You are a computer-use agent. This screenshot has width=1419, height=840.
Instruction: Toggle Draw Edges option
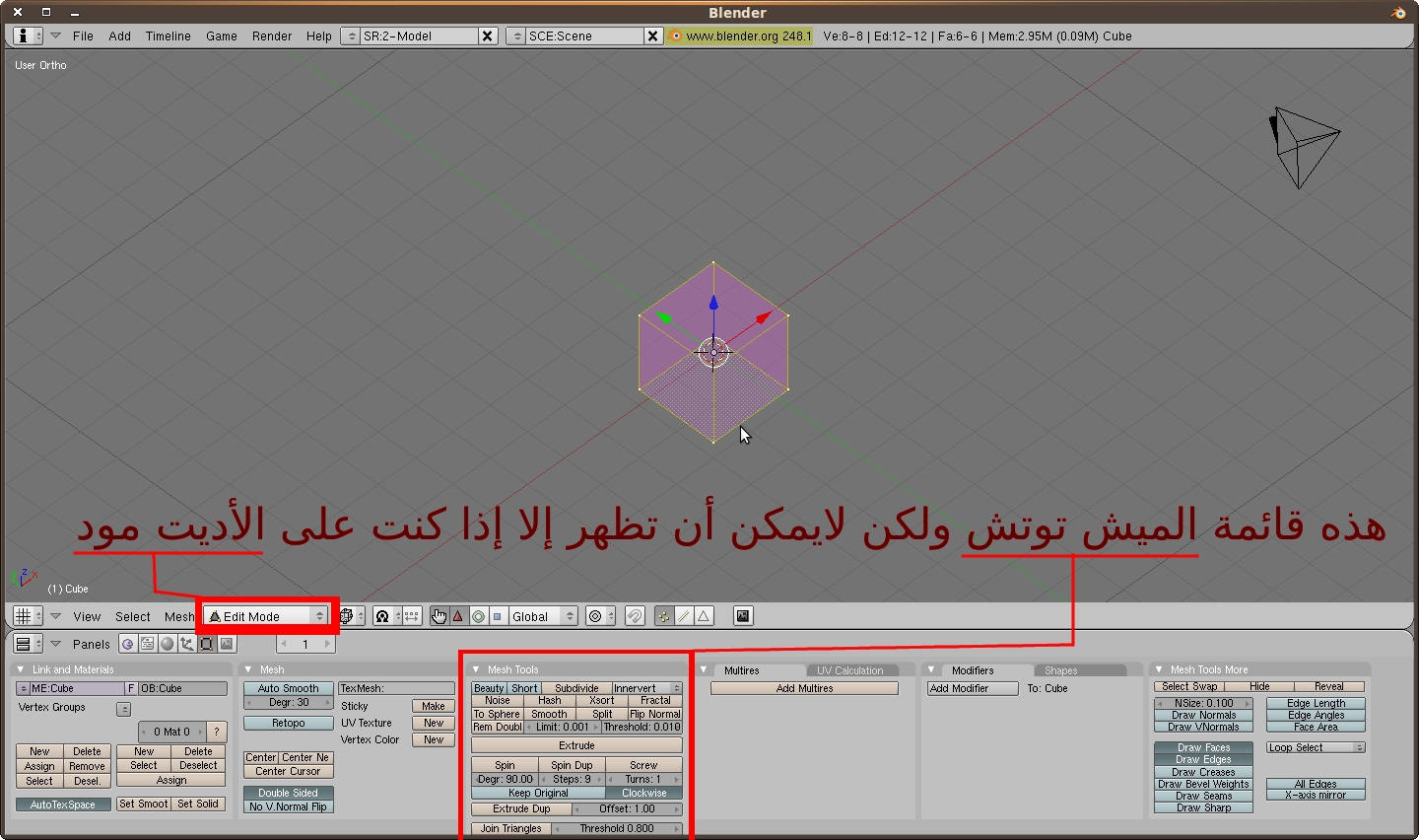[x=1203, y=759]
